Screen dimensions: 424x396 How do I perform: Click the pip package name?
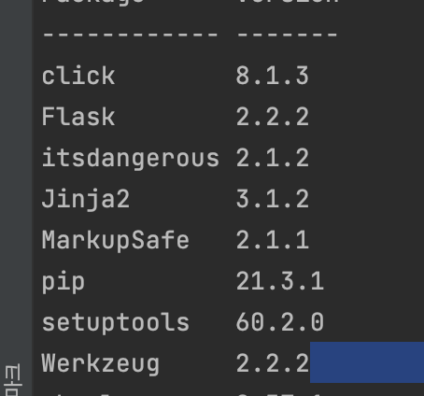64,282
